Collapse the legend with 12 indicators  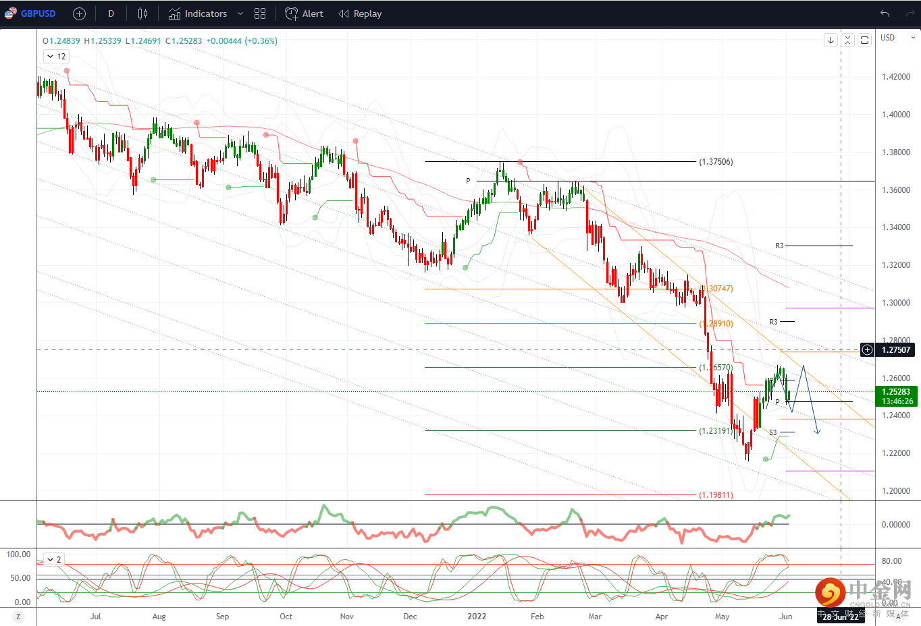pyautogui.click(x=56, y=57)
